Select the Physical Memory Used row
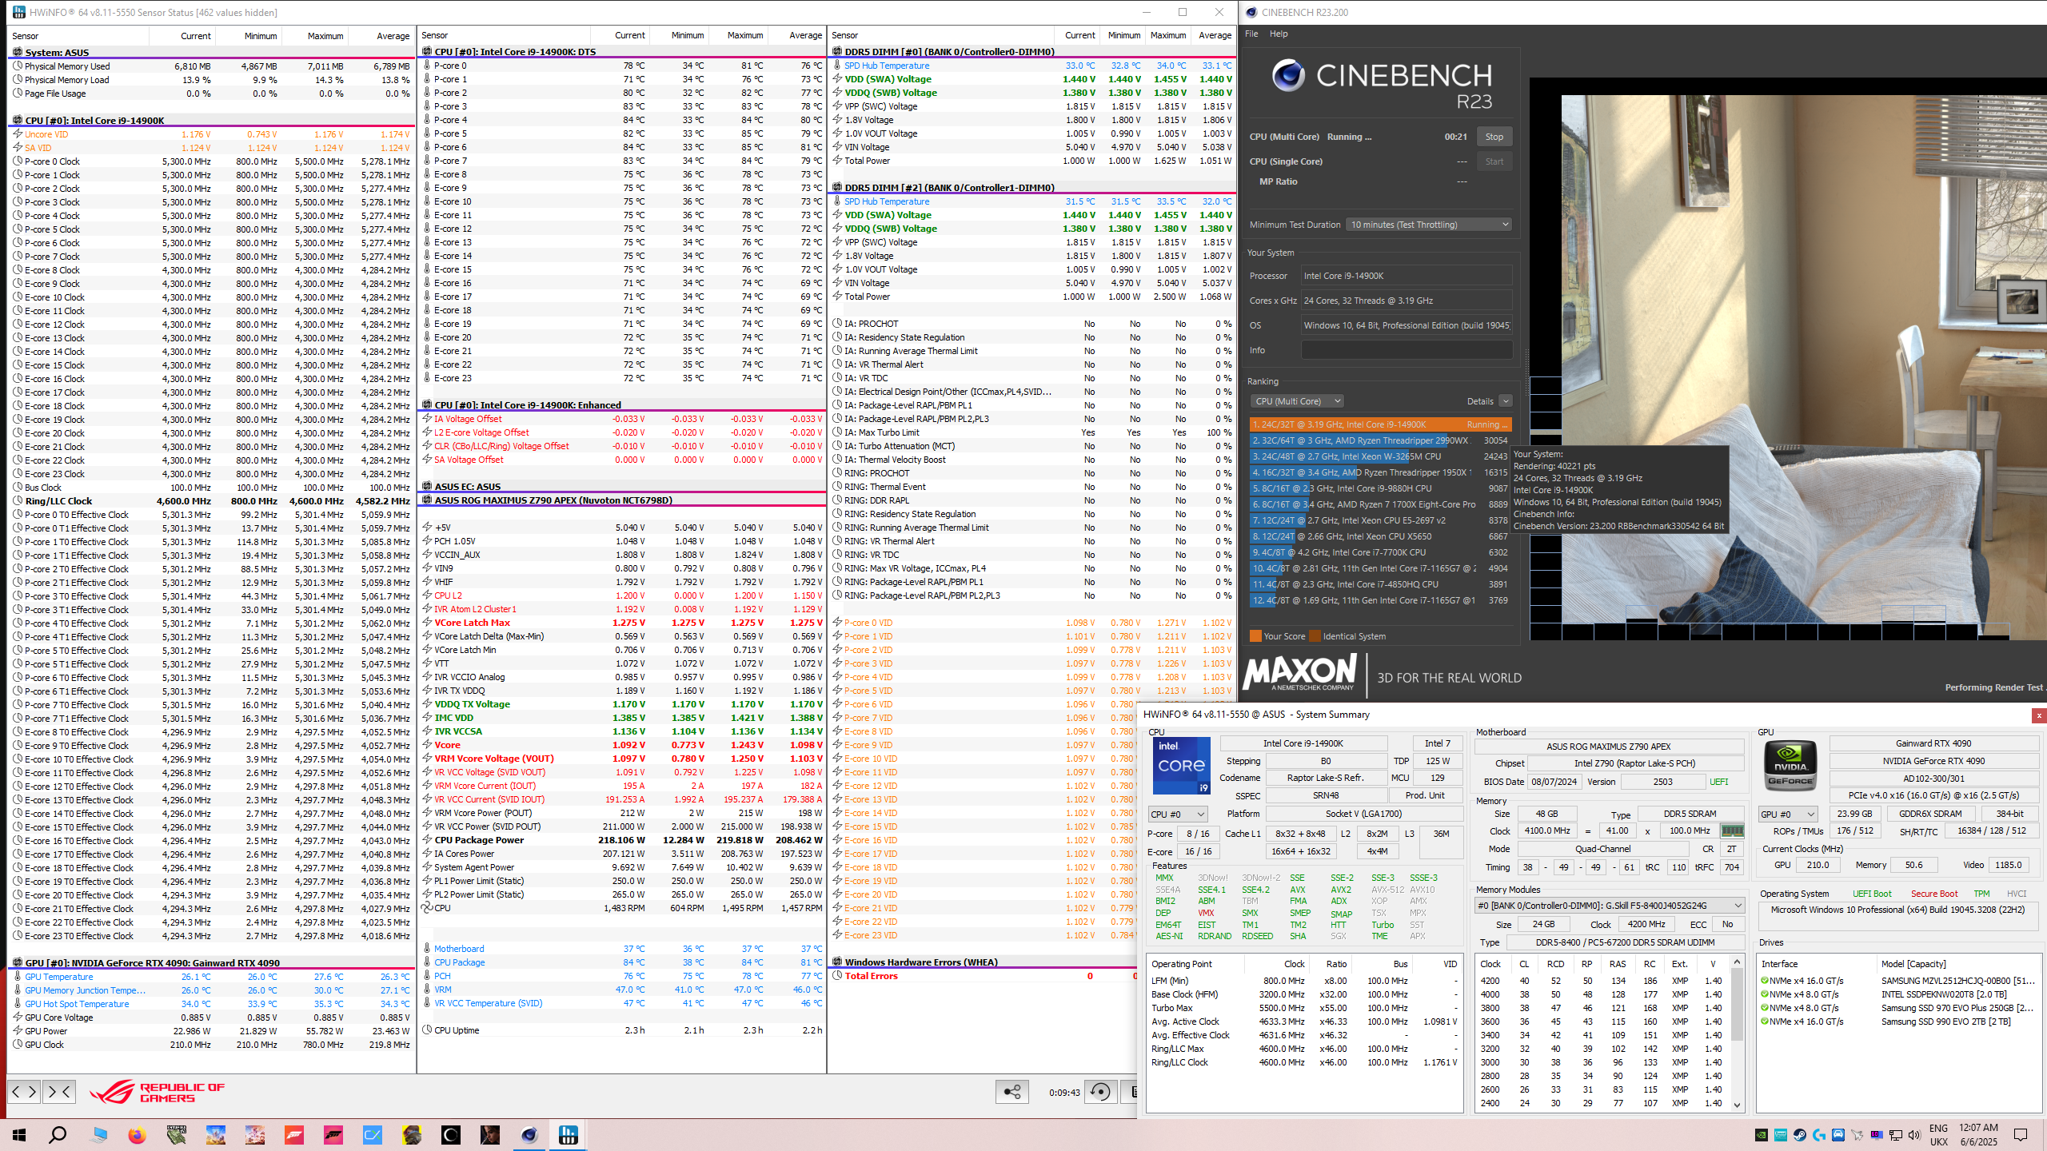The width and height of the screenshot is (2047, 1151). point(212,66)
